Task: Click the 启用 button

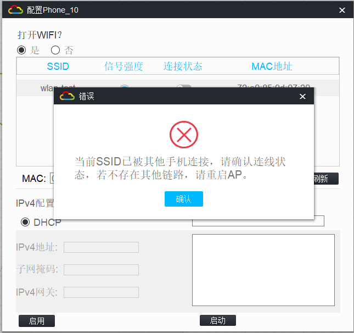Action: (37, 321)
